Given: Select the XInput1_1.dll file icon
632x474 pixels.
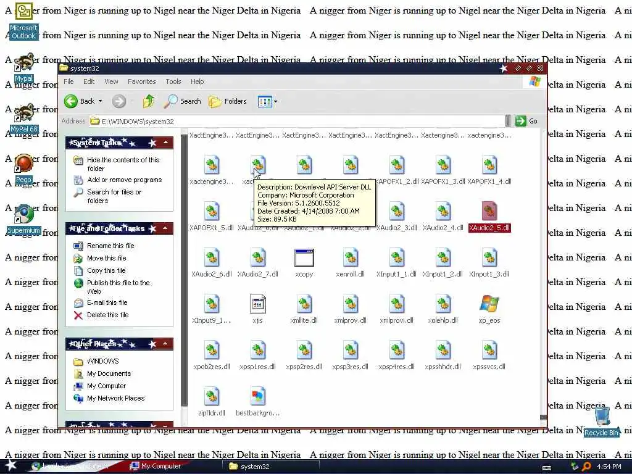Looking at the screenshot, I should point(397,257).
